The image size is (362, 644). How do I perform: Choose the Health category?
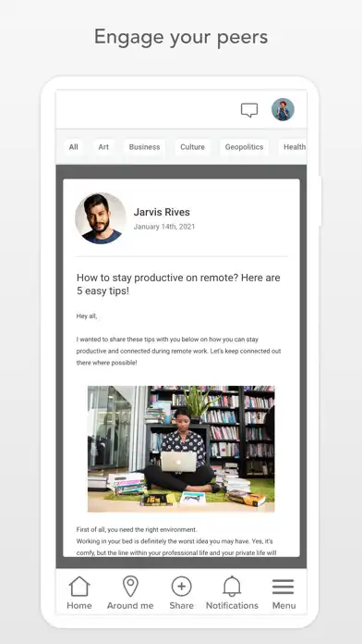click(x=293, y=147)
